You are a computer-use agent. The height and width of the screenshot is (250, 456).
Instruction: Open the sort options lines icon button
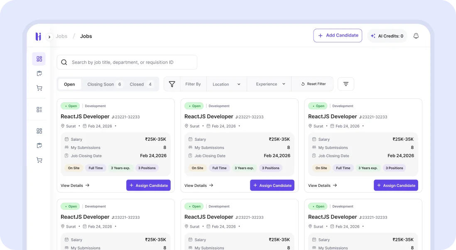click(x=346, y=84)
